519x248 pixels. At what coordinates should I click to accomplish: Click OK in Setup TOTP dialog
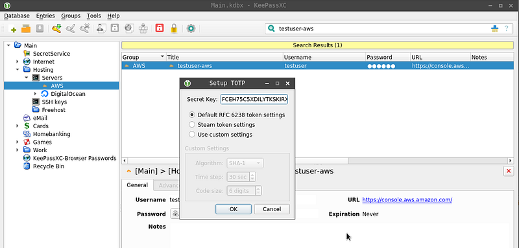[234, 209]
